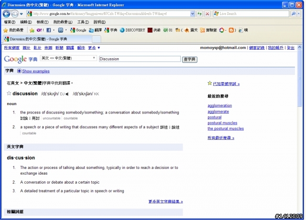The height and width of the screenshot is (220, 306).
Task: Open the orange Blogger favorites bar shortcut
Action: tap(231, 30)
